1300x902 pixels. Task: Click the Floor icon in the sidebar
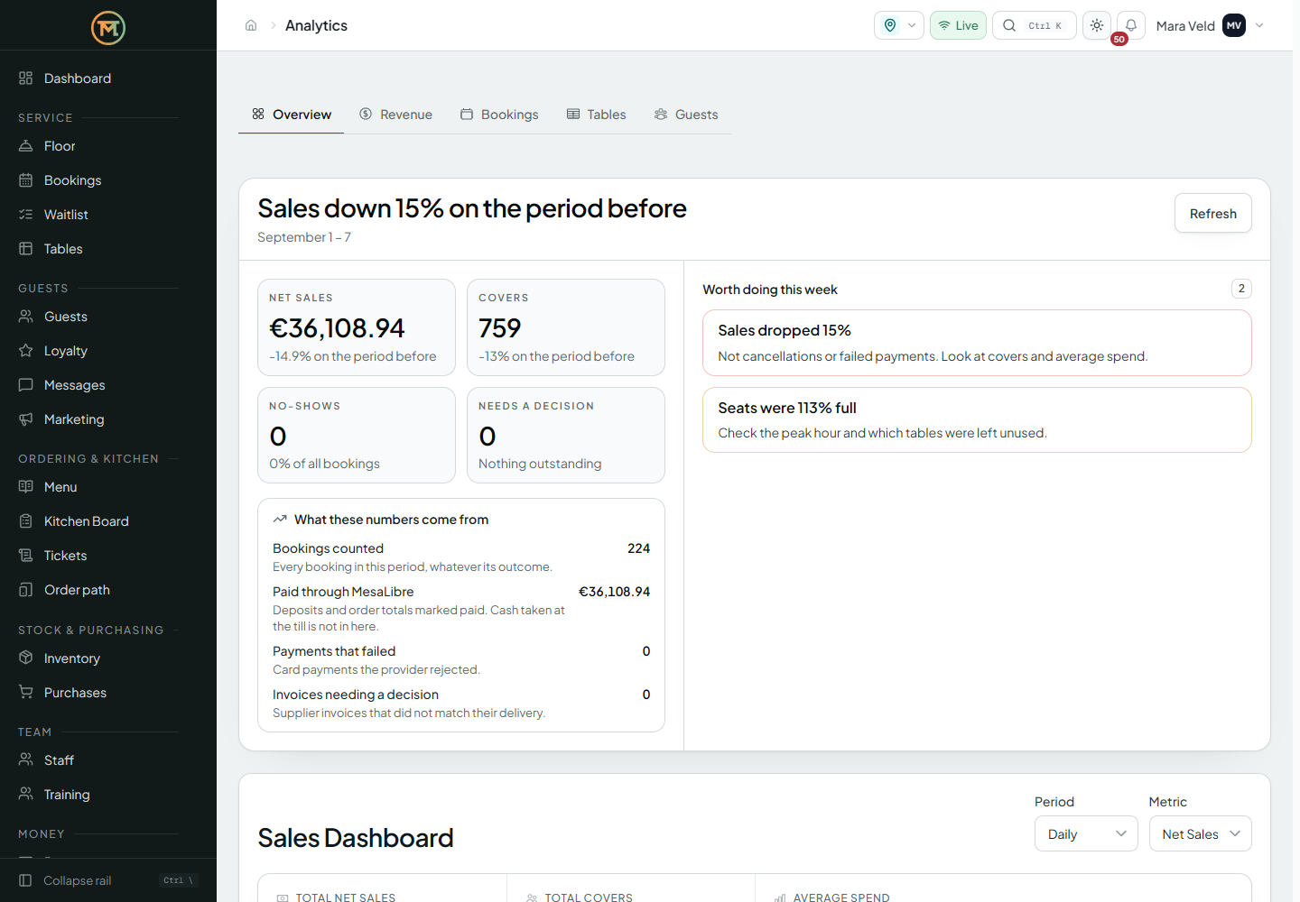pos(26,146)
